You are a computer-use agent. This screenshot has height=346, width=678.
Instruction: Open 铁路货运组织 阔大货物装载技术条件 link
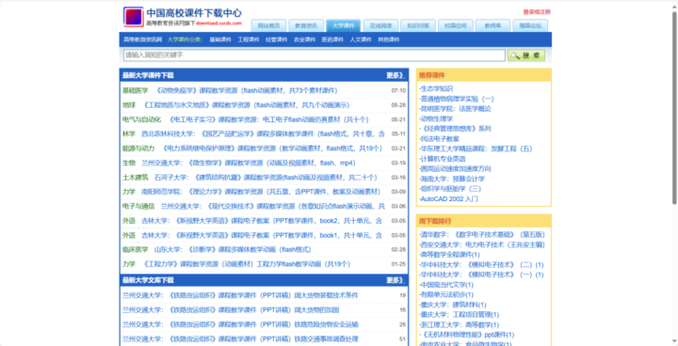240,295
